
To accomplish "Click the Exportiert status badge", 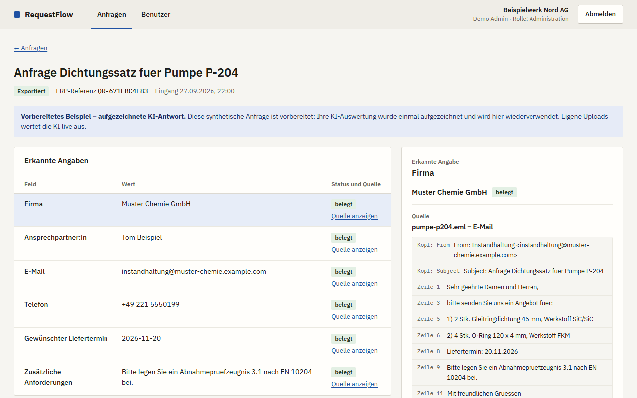I will coord(31,91).
